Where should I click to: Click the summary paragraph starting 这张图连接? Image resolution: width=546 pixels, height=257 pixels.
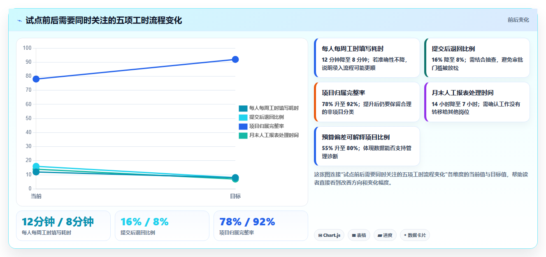pos(421,178)
